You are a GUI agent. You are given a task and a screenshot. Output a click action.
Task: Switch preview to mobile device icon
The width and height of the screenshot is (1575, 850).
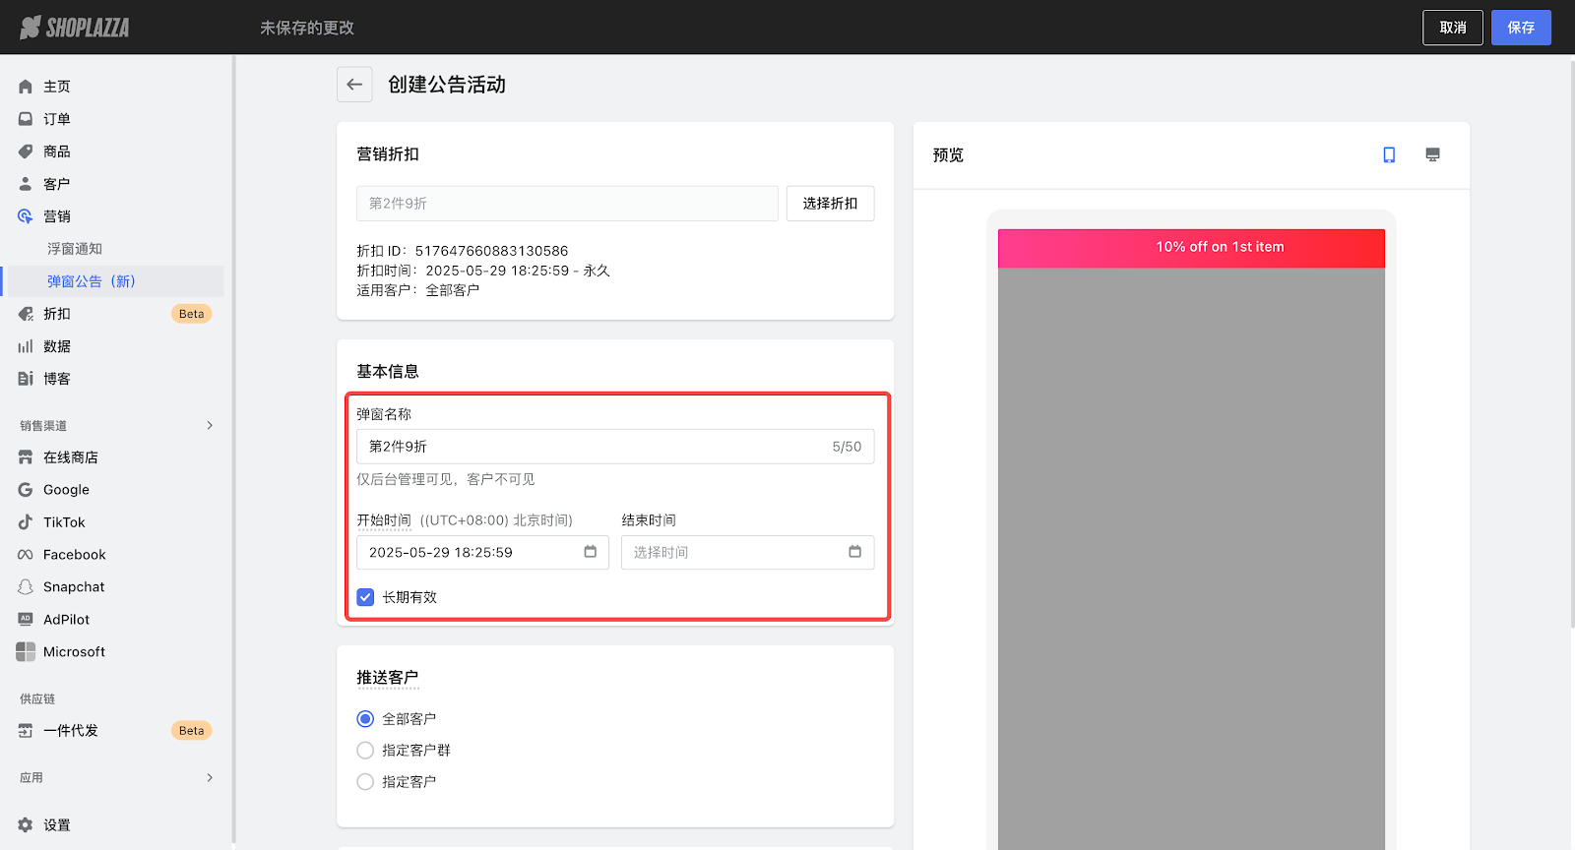point(1389,154)
